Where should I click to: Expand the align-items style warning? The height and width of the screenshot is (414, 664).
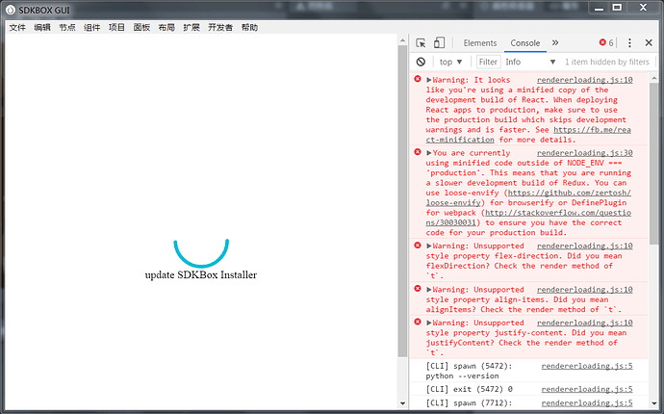[x=429, y=290]
